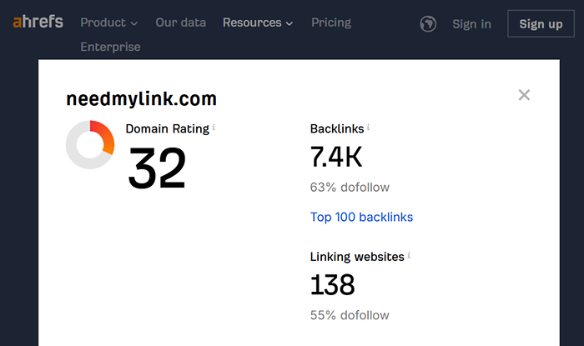The width and height of the screenshot is (584, 346).
Task: Click the Sign in link
Action: point(471,24)
